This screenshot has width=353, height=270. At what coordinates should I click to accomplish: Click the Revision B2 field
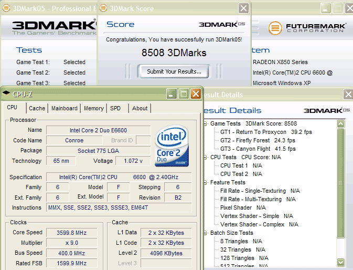click(178, 198)
